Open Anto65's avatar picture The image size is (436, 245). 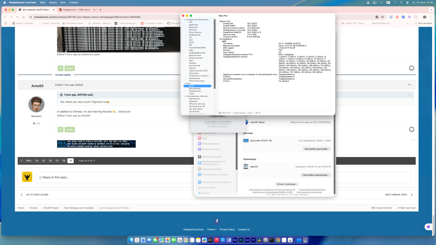coord(36,104)
